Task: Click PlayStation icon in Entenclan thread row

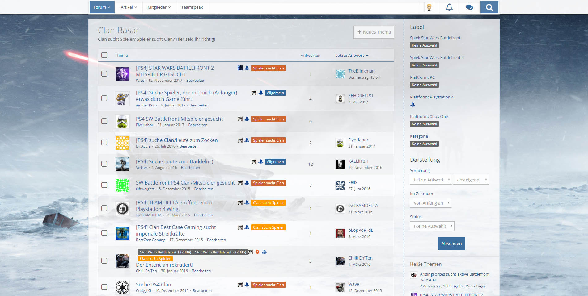Action: pyautogui.click(x=264, y=252)
